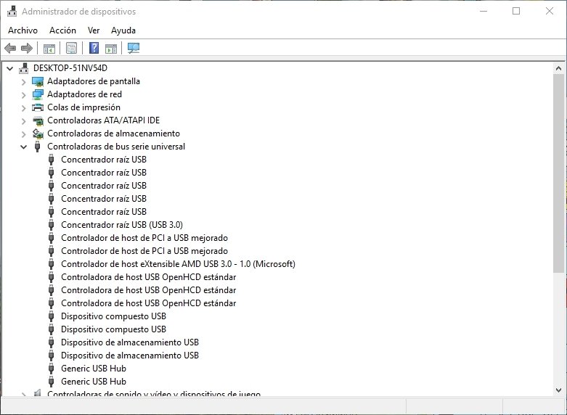This screenshot has width=567, height=415.
Task: Open the Acción menu
Action: [62, 30]
